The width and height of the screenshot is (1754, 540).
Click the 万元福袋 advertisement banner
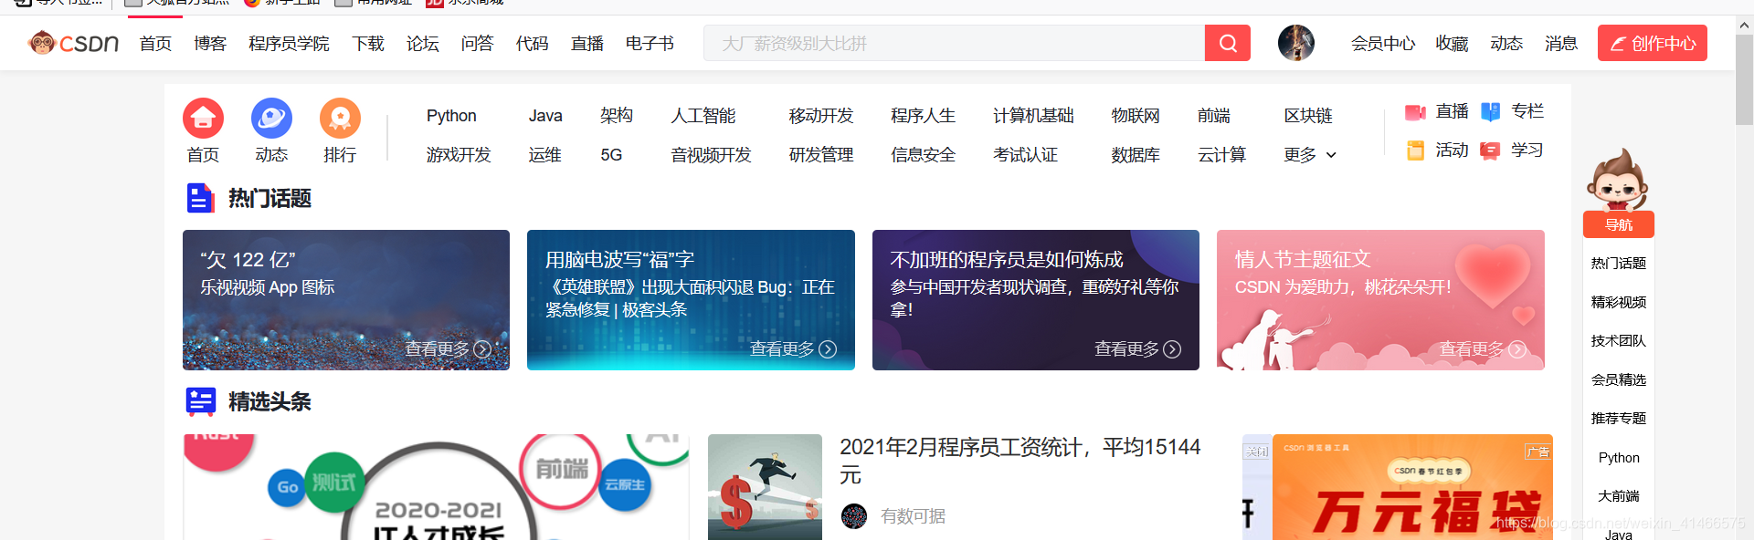[x=1412, y=487]
